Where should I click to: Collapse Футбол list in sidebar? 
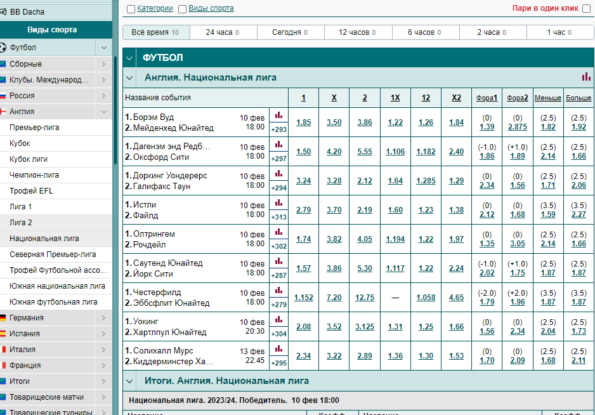click(104, 48)
